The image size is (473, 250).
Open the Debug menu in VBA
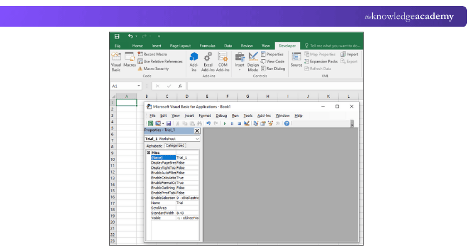(x=221, y=116)
